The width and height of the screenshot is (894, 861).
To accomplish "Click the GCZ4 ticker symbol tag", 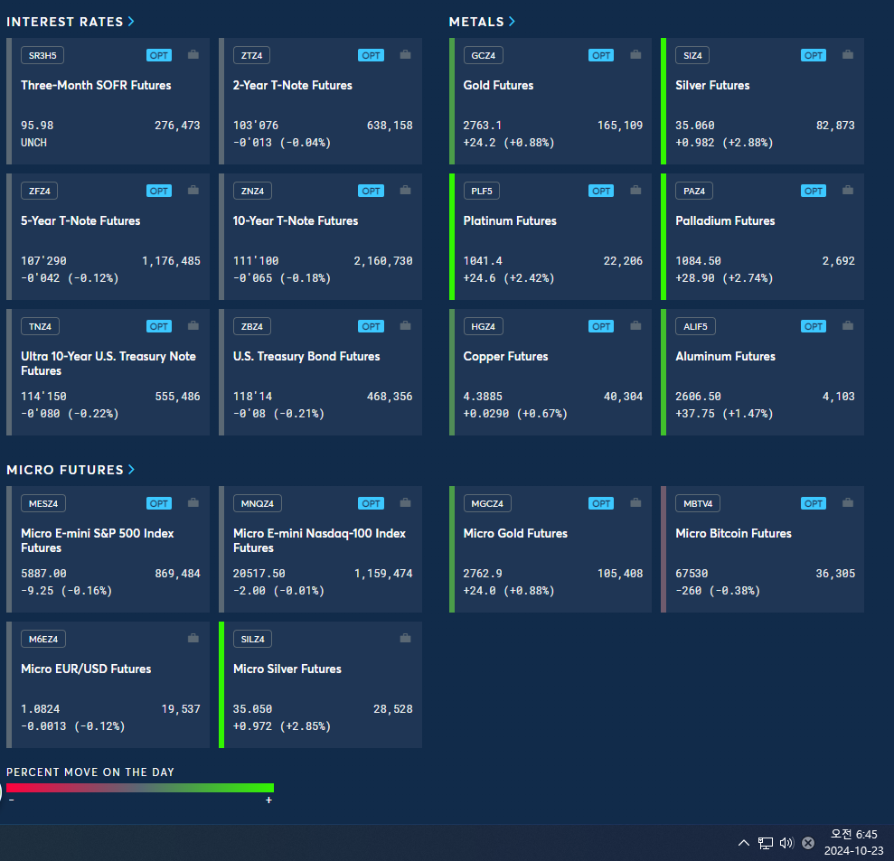I will point(483,55).
